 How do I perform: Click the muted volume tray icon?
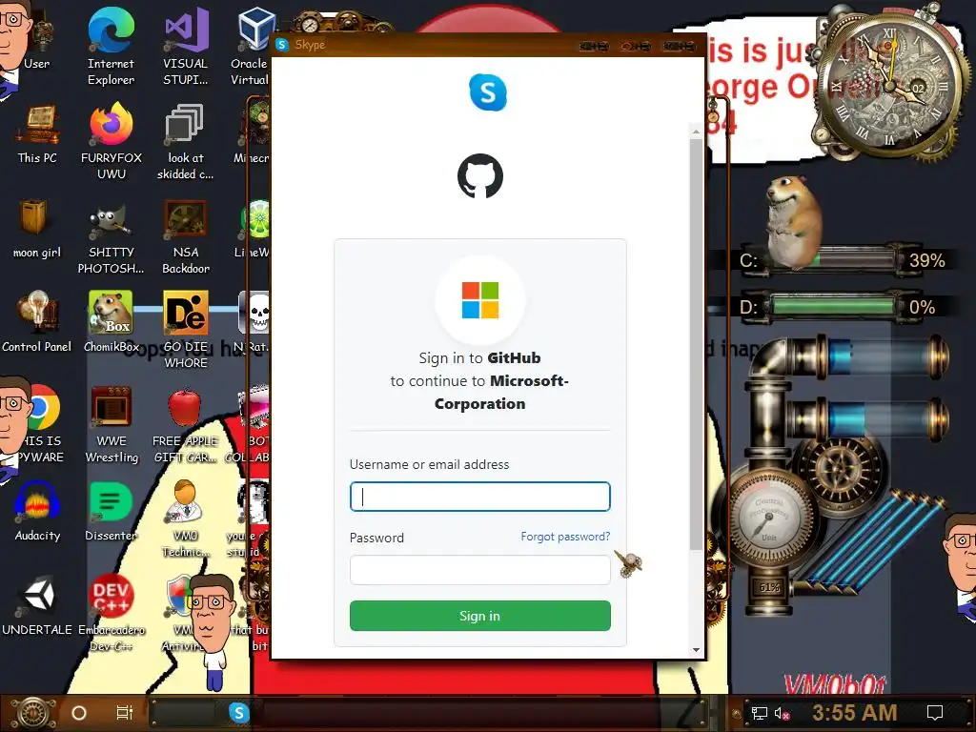point(783,713)
